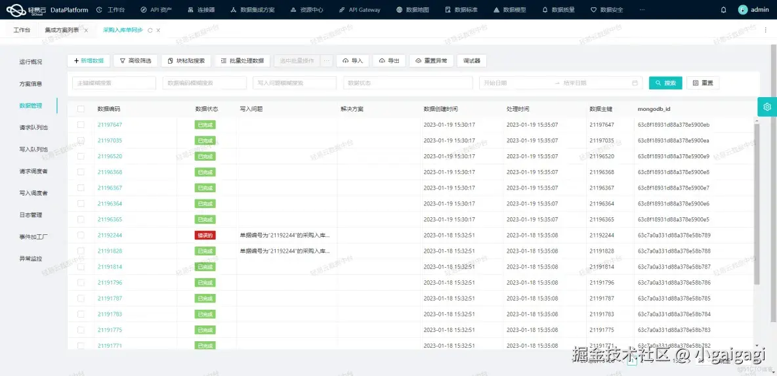Click the table's vertical scrollbar
Image resolution: width=777 pixels, height=376 pixels.
coord(756,204)
